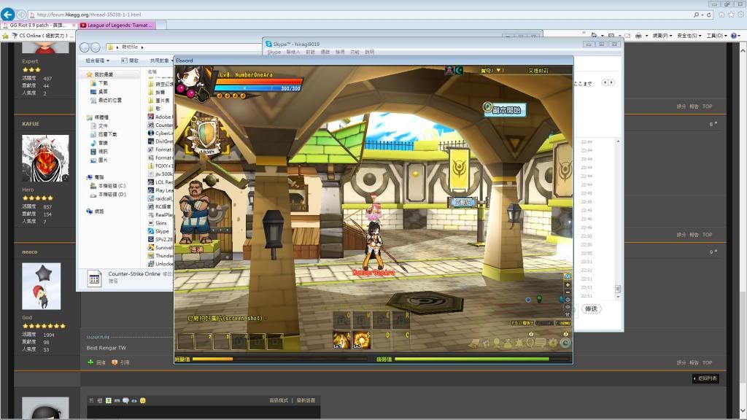This screenshot has height=420, width=747.
Task: Switch to League of Legends: Tiamat tab
Action: point(117,25)
